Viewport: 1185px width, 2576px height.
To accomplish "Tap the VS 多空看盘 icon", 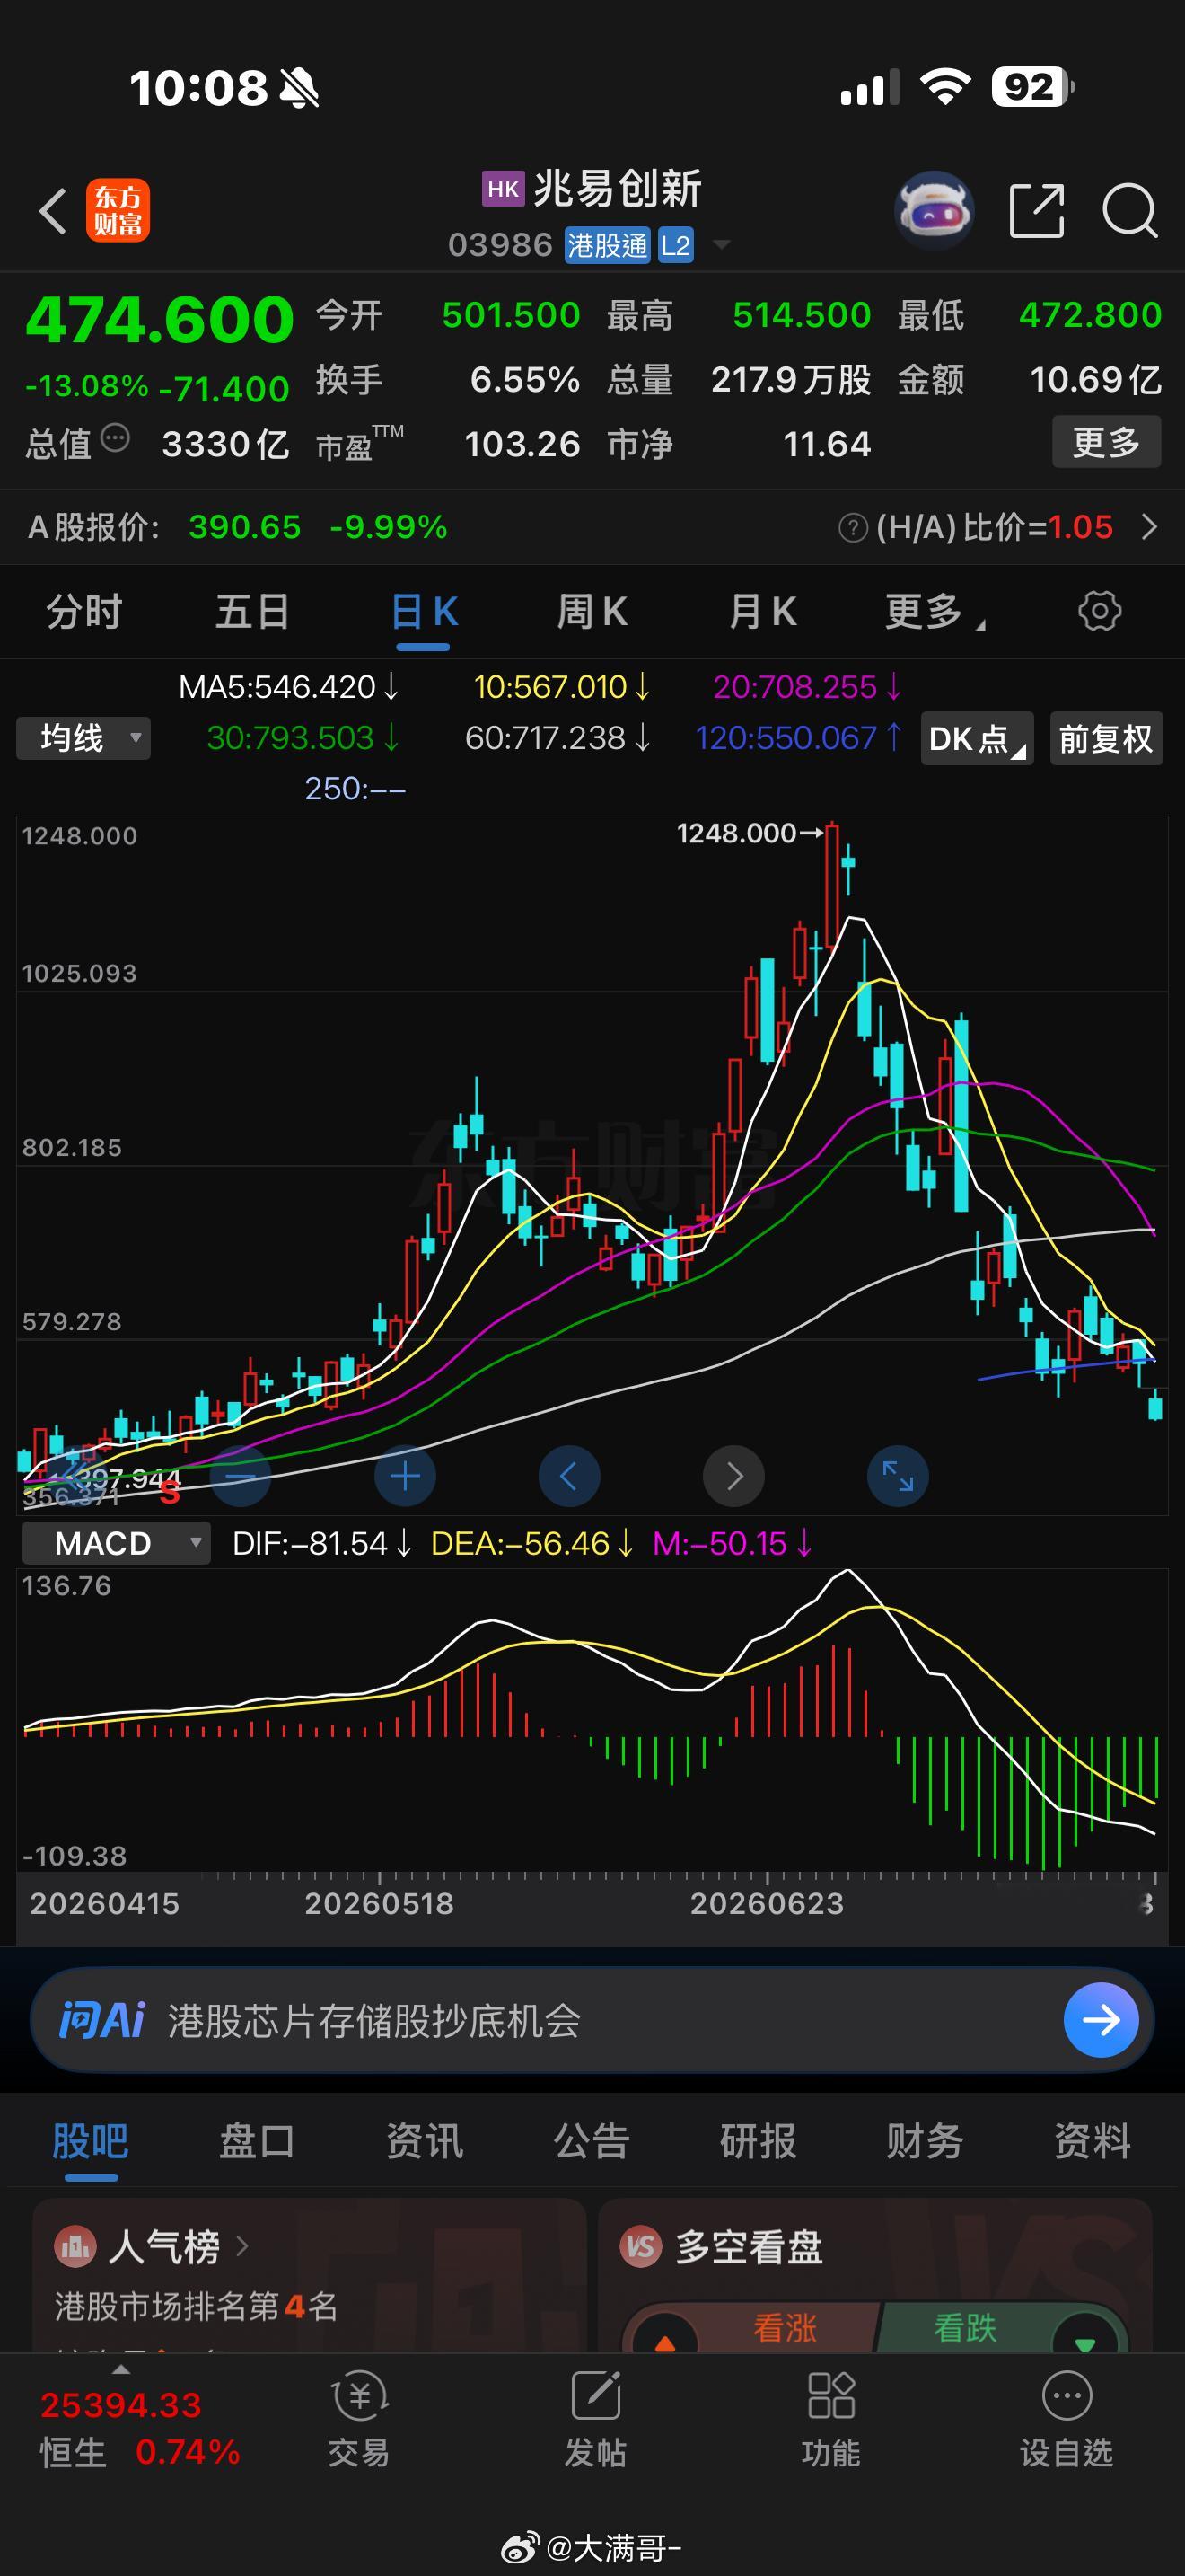I will [x=640, y=2247].
